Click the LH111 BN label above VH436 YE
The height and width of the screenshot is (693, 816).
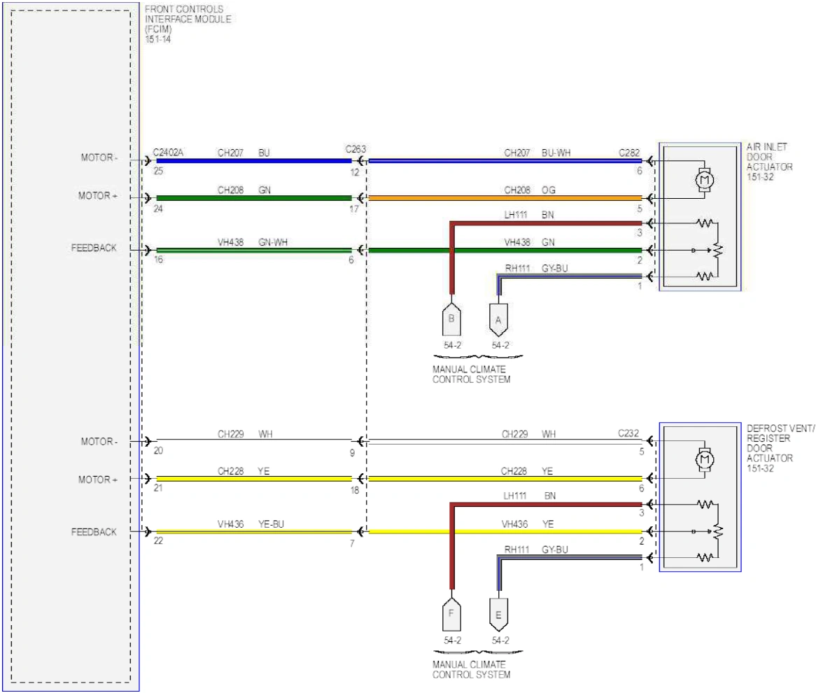(530, 496)
